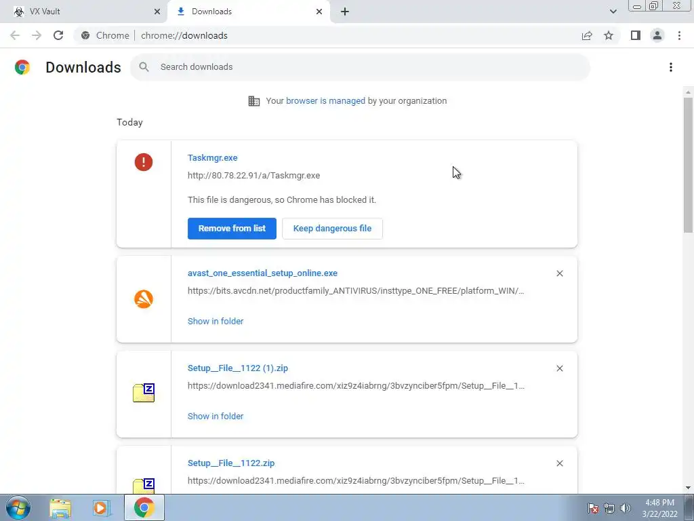Click the Chrome logo beside Downloads title
Image resolution: width=694 pixels, height=521 pixels.
22,67
